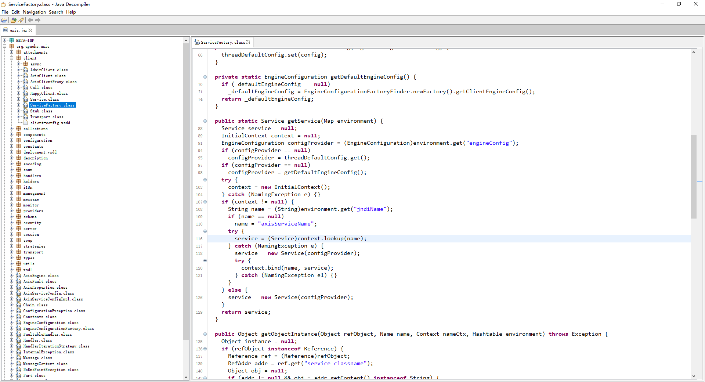Fold the getObjectInstance method
705x382 pixels.
pyautogui.click(x=205, y=334)
